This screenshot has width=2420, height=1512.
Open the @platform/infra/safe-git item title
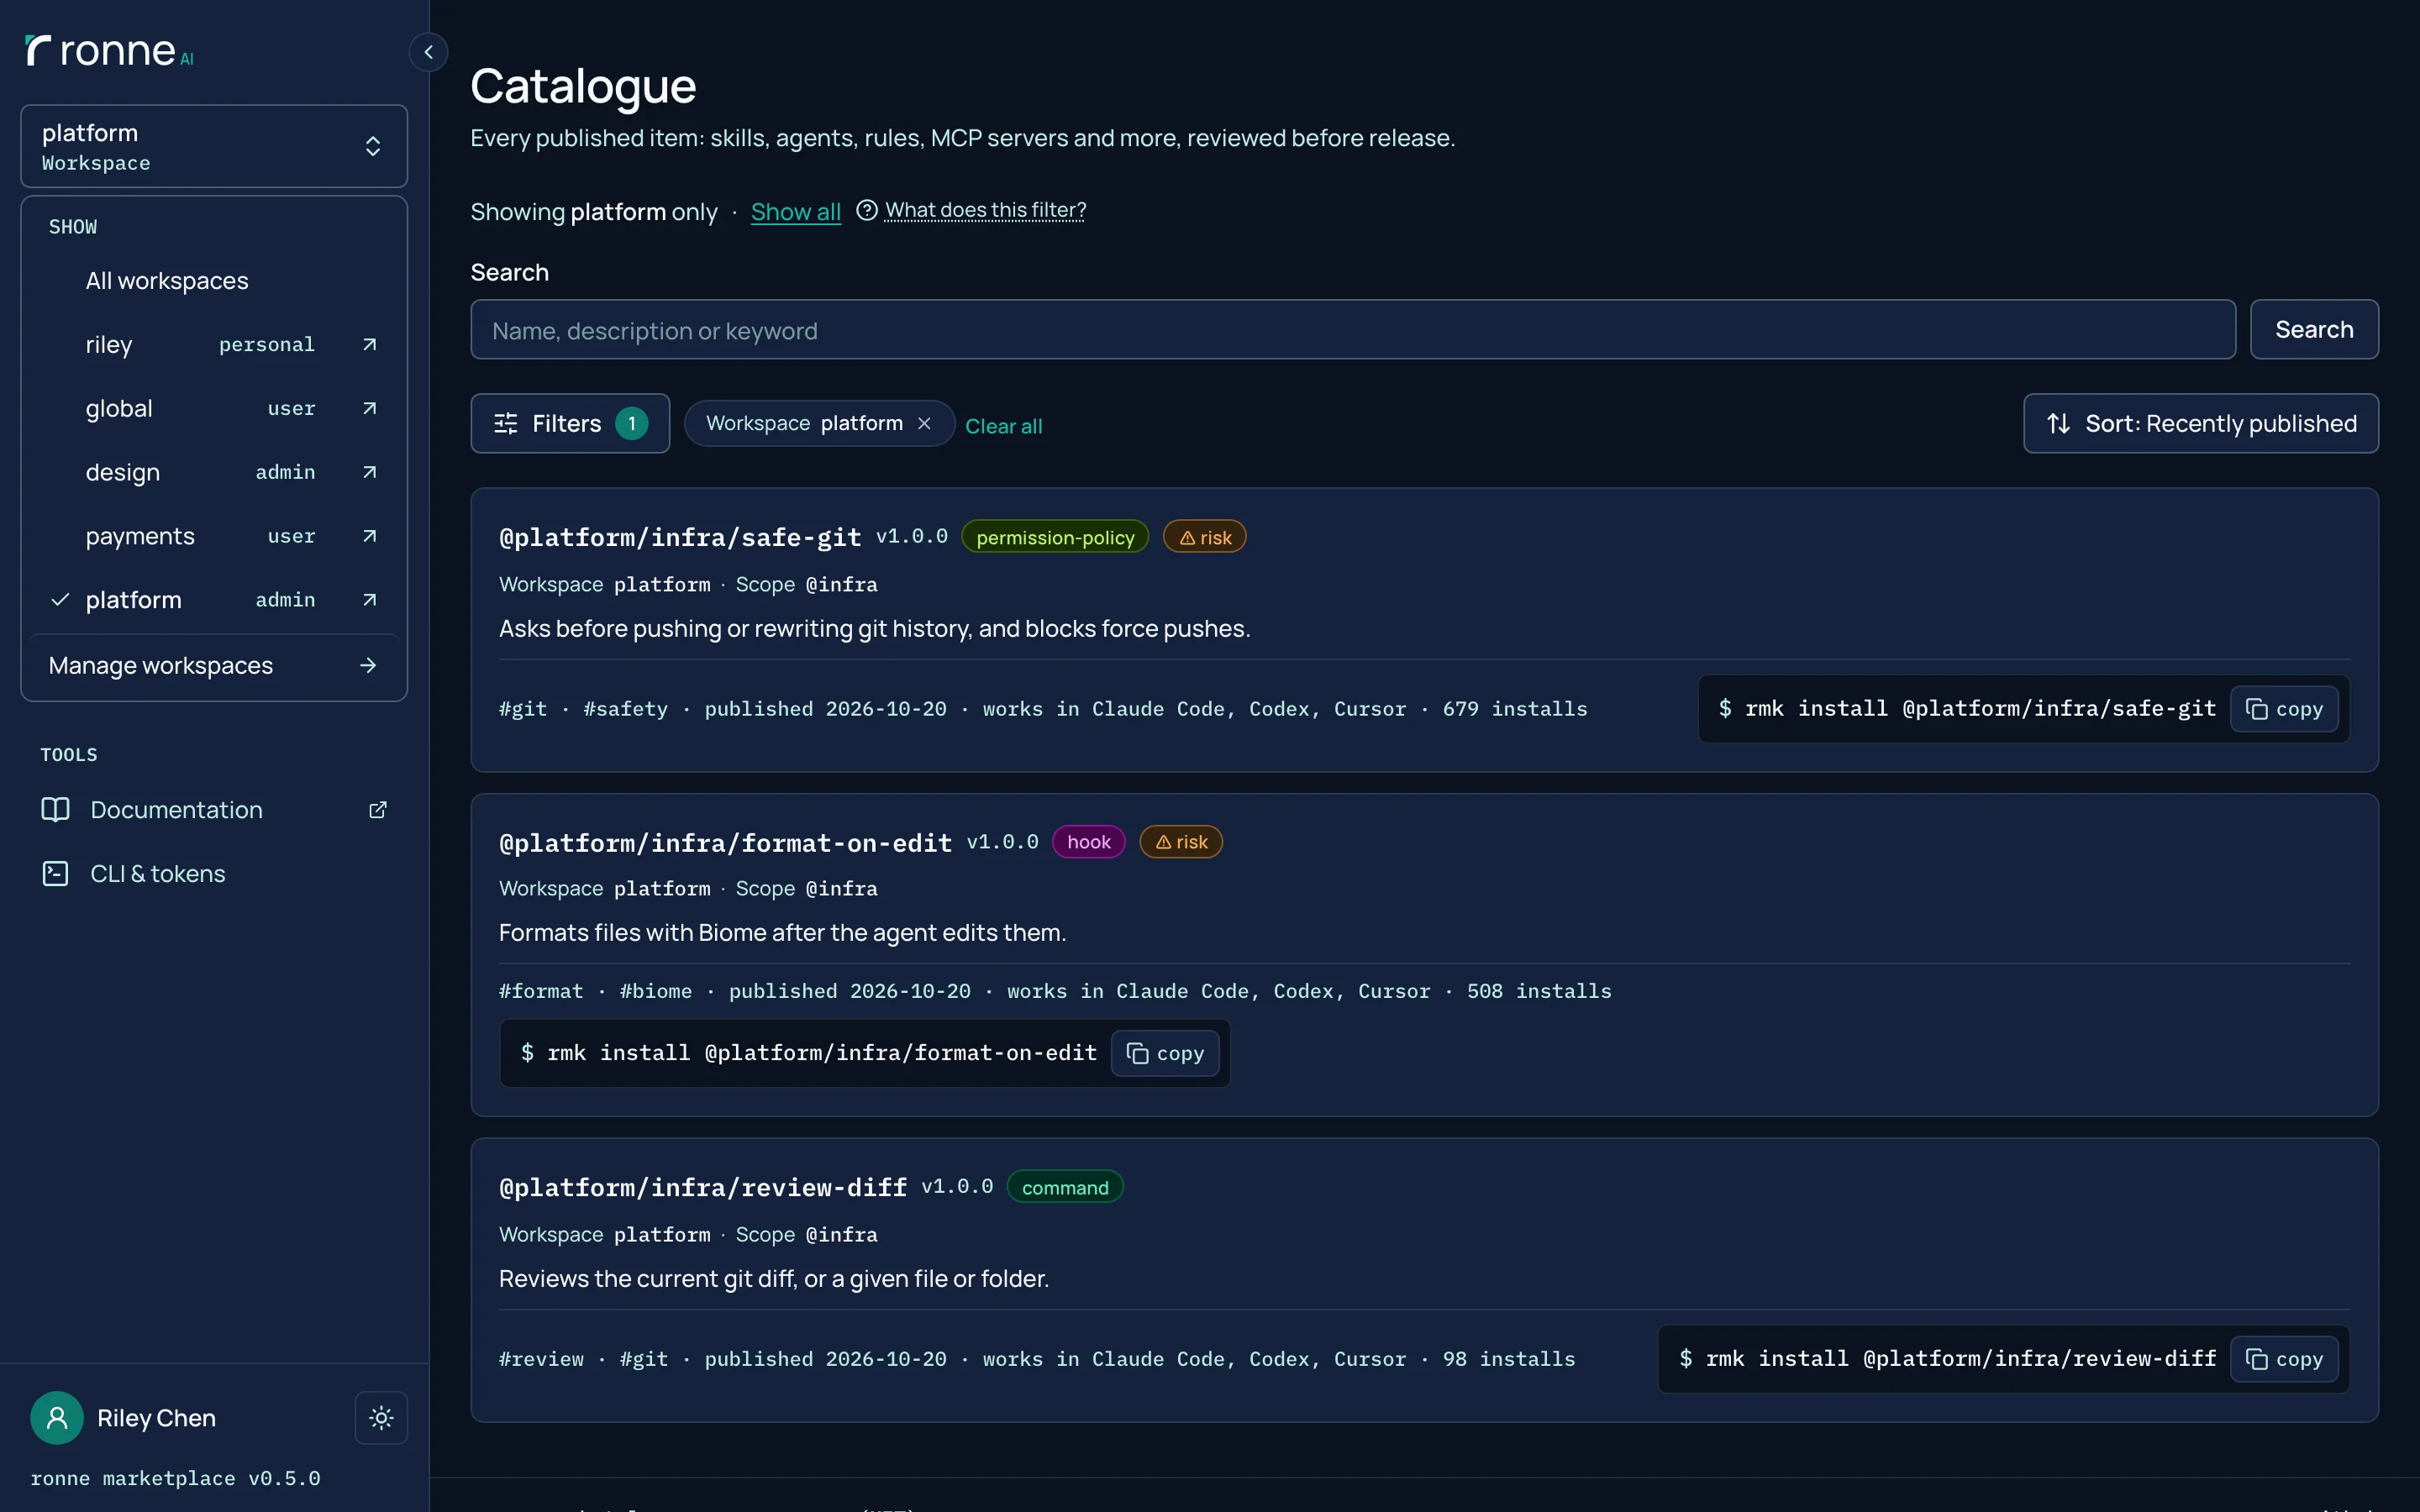(680, 537)
